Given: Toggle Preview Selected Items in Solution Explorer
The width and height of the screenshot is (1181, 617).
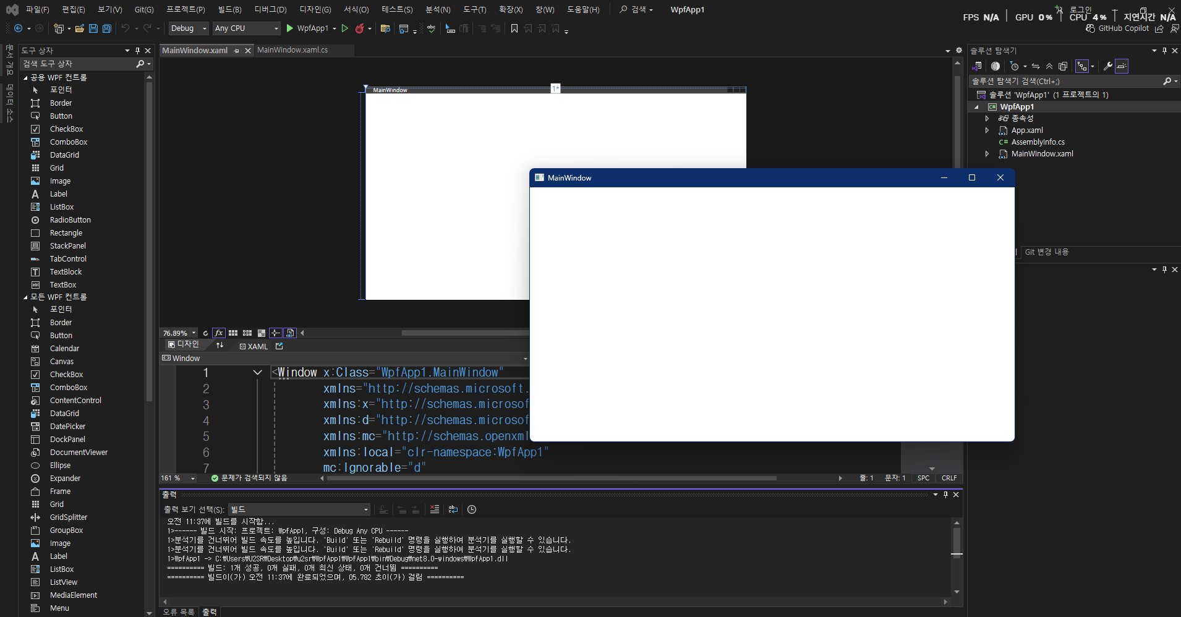Looking at the screenshot, I should pos(1122,66).
